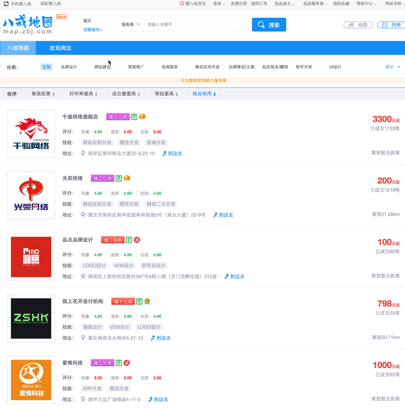The image size is (405, 408).
Task: Filter by 品牌策划/文案 category
Action: tap(241, 67)
